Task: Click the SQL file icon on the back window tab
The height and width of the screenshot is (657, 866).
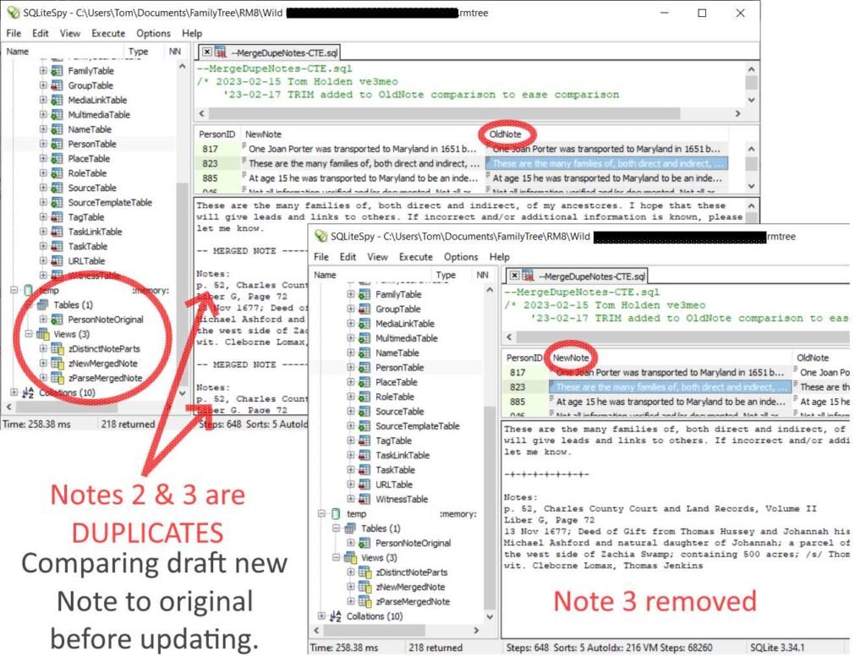Action: click(x=221, y=52)
